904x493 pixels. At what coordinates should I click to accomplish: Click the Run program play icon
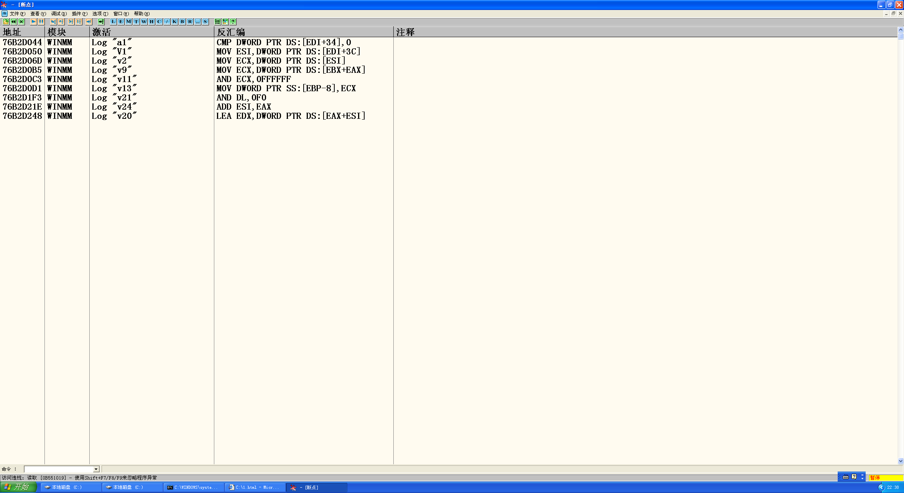click(33, 21)
